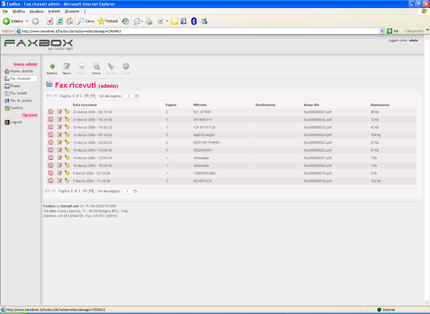Open the ? help menu
This screenshot has width=430, height=314.
[85, 11]
